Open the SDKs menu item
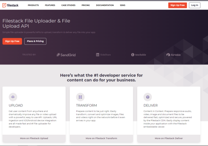 pos(123,5)
